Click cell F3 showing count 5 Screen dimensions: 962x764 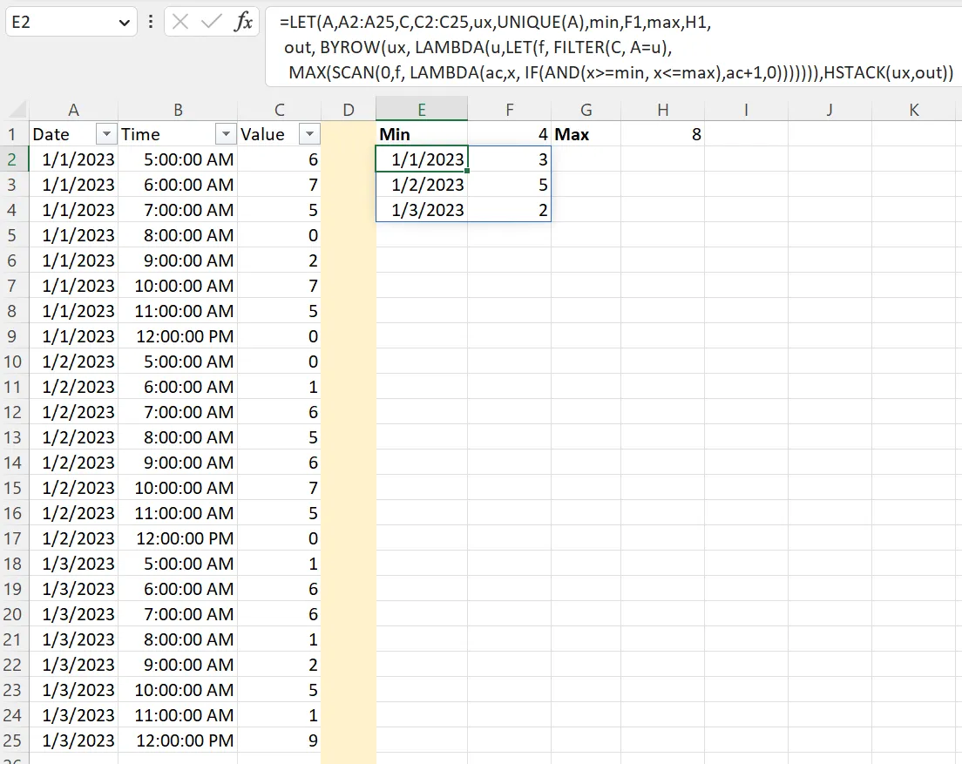coord(509,185)
